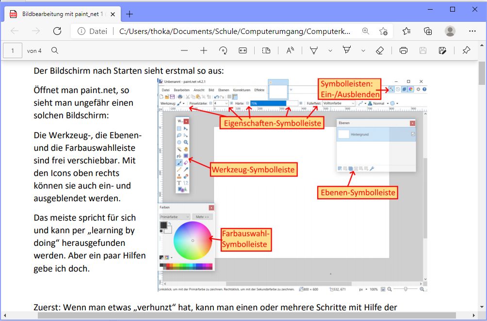This screenshot has height=321, width=487.
Task: Activate the Highlight marker in PDF toolbar
Action: click(347, 50)
